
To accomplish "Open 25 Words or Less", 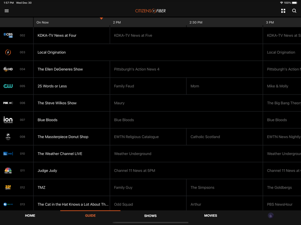I will (72, 86).
